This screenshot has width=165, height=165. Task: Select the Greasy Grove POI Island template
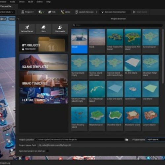click(x=133, y=41)
